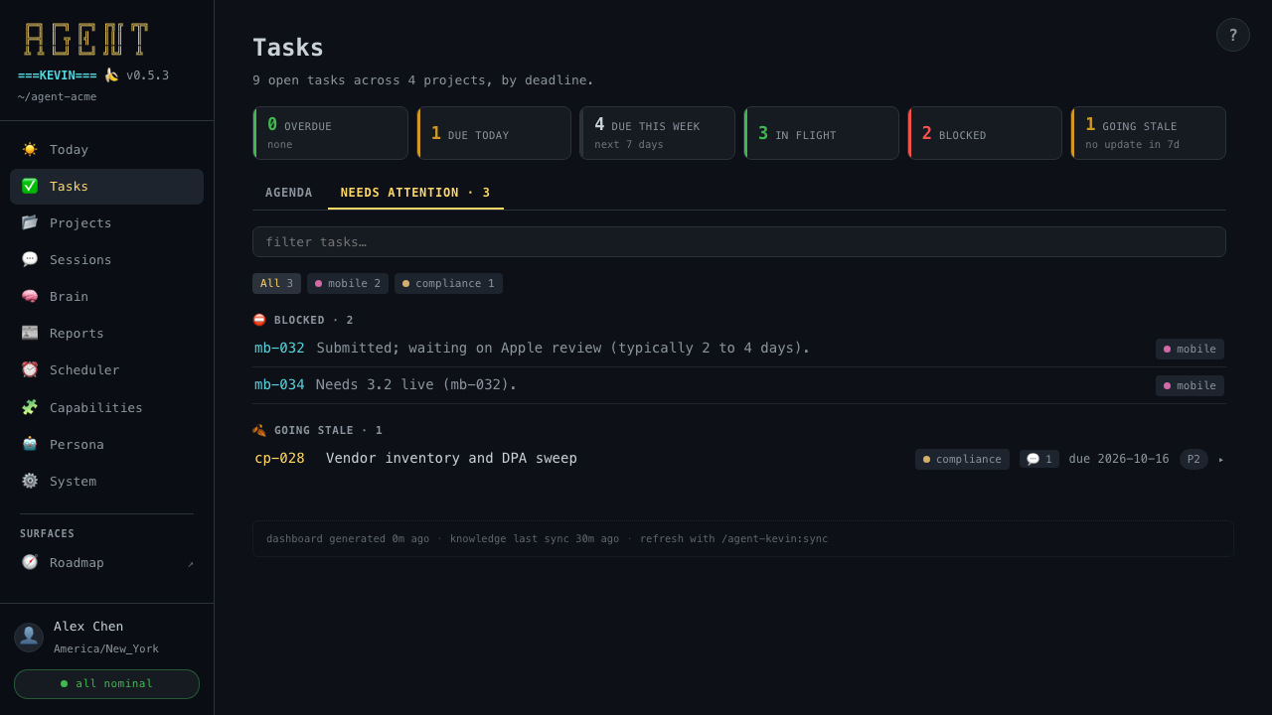Click Alex Chen's avatar icon
This screenshot has width=1272, height=715.
[29, 638]
